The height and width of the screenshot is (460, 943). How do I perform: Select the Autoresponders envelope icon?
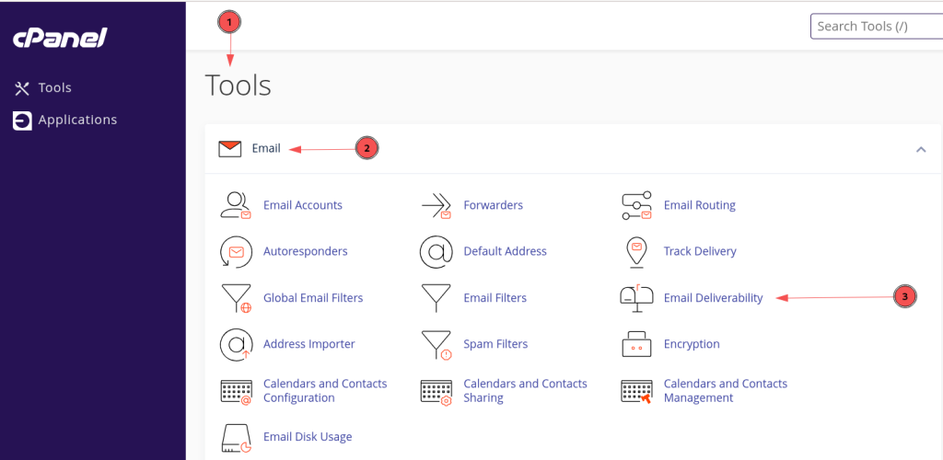pyautogui.click(x=235, y=251)
